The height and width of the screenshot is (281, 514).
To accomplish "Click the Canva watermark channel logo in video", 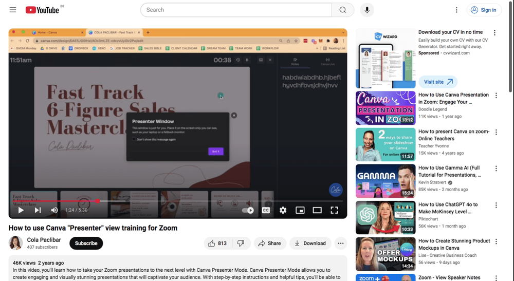I will pos(335,190).
